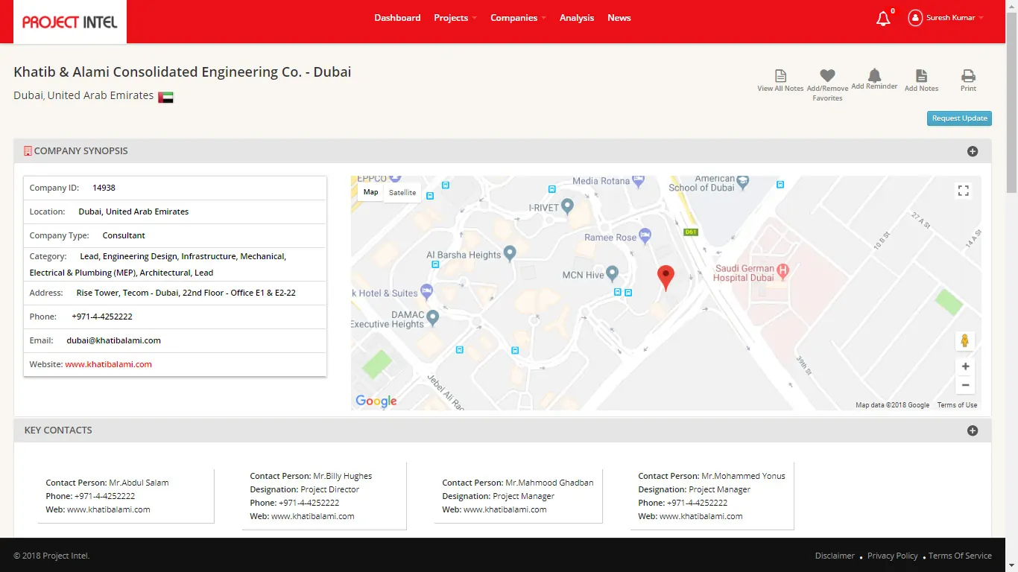
Task: Select the Mr.Billy Hughes contact card
Action: pyautogui.click(x=324, y=496)
